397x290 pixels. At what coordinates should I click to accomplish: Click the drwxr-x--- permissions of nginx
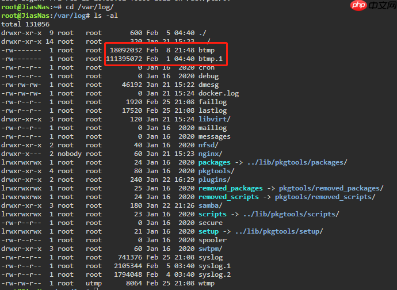(x=21, y=154)
